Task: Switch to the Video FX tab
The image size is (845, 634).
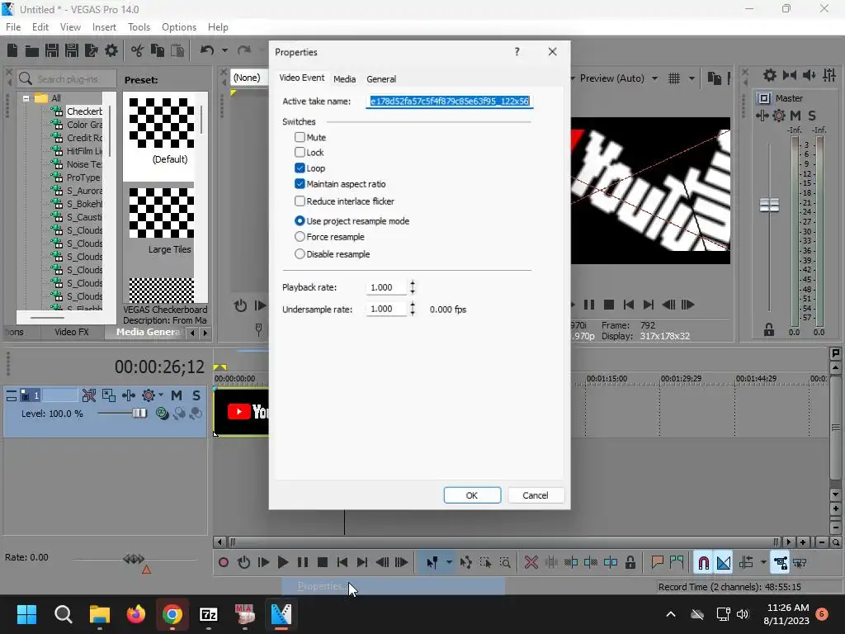Action: 71,332
